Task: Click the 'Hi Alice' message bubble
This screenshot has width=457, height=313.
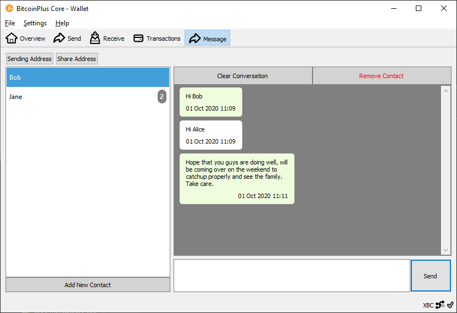Action: coord(211,135)
